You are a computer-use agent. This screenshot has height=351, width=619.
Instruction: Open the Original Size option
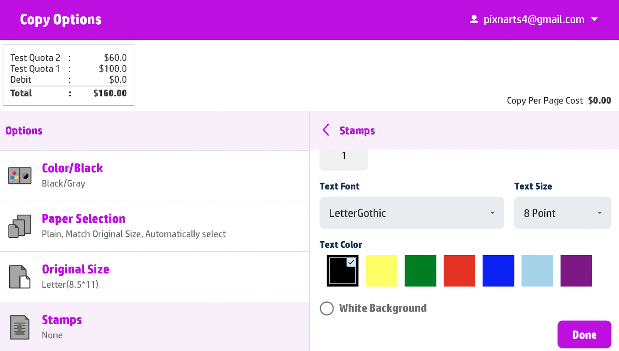tap(155, 277)
